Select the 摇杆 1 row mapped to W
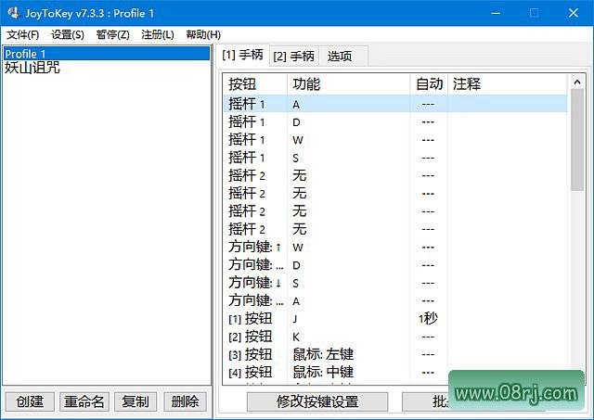Viewport: 594px width, 420px height. click(395, 140)
